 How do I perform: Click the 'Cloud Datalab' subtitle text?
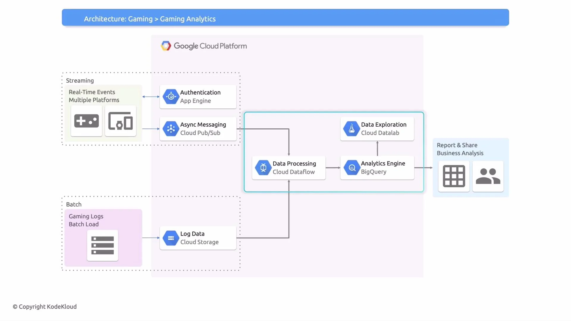tap(380, 133)
